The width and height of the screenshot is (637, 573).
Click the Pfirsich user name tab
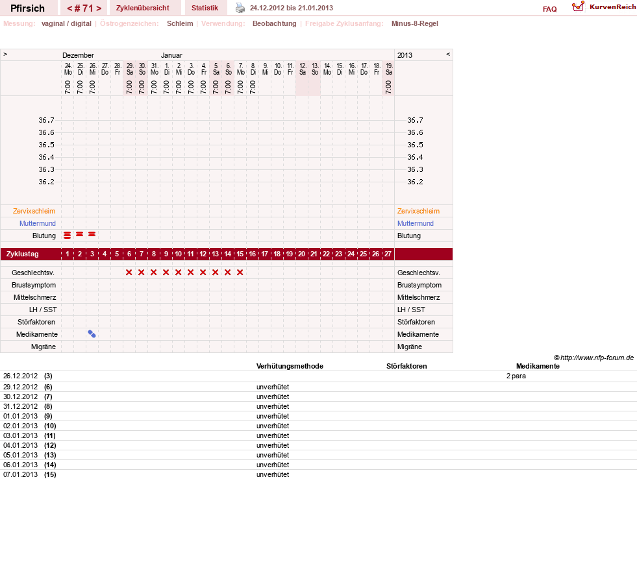pos(28,8)
